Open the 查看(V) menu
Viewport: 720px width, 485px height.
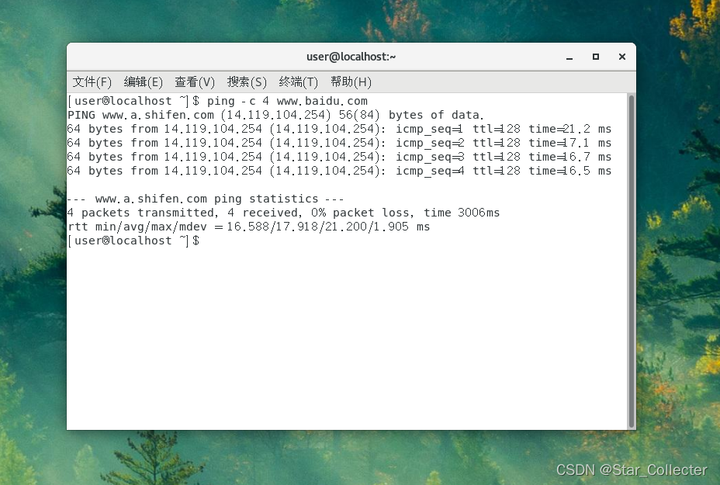195,82
